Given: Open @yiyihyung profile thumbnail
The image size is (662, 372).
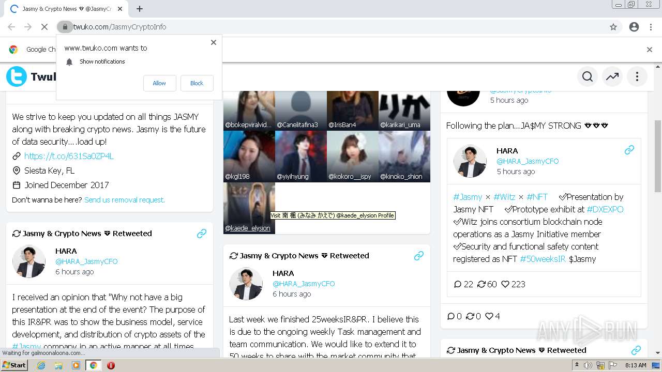Looking at the screenshot, I should pos(301,156).
